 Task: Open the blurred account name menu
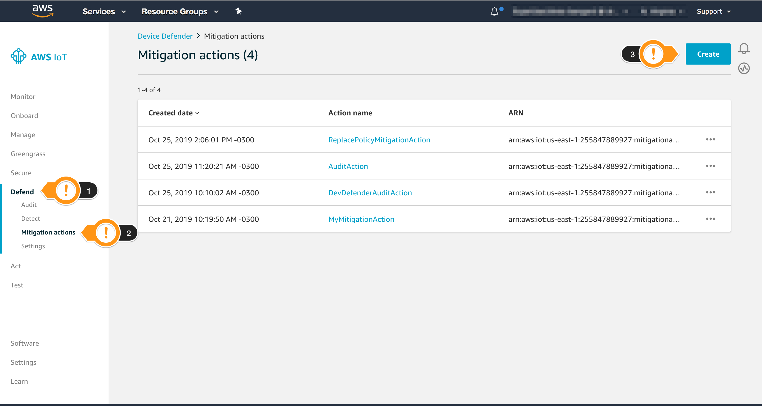(x=599, y=12)
